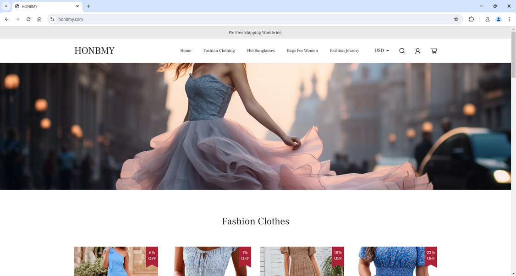Expand the USD currency dropdown
The image size is (516, 276).
[382, 51]
